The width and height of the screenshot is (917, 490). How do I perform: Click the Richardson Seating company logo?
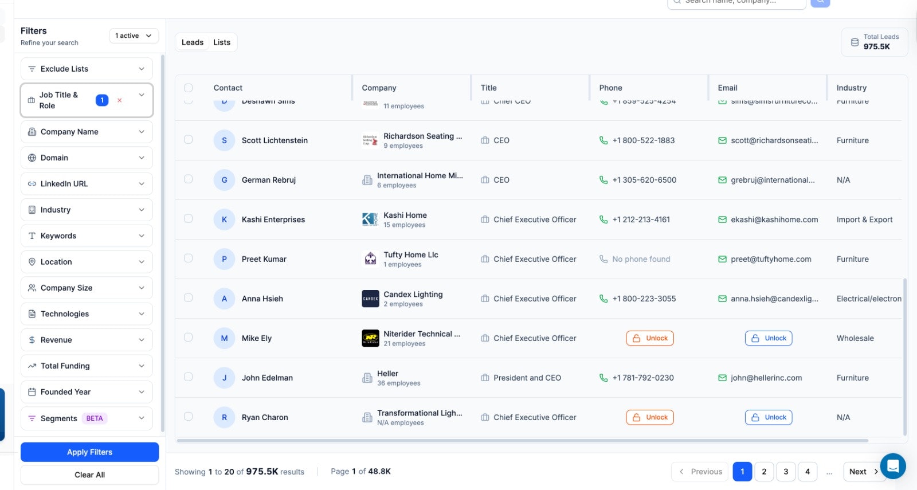coord(370,140)
